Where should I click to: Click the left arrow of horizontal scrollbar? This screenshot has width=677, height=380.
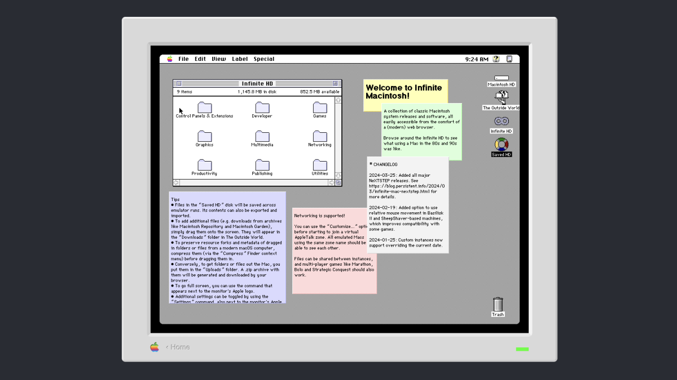(176, 182)
